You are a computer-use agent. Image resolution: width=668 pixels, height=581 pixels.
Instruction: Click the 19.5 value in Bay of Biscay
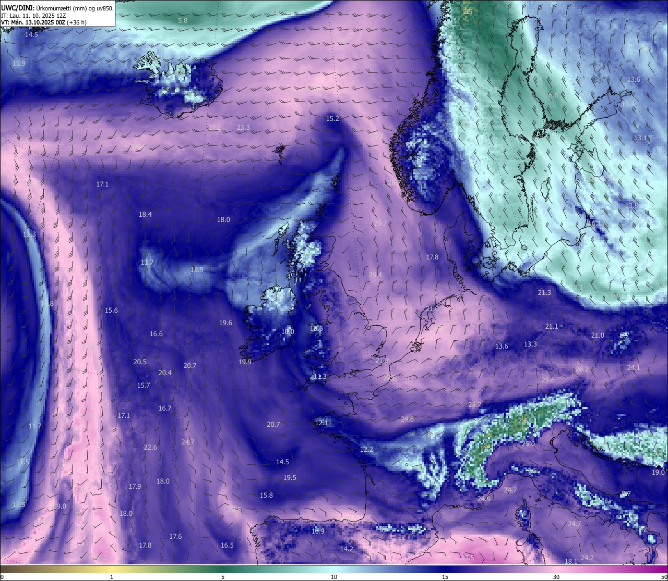pos(290,477)
